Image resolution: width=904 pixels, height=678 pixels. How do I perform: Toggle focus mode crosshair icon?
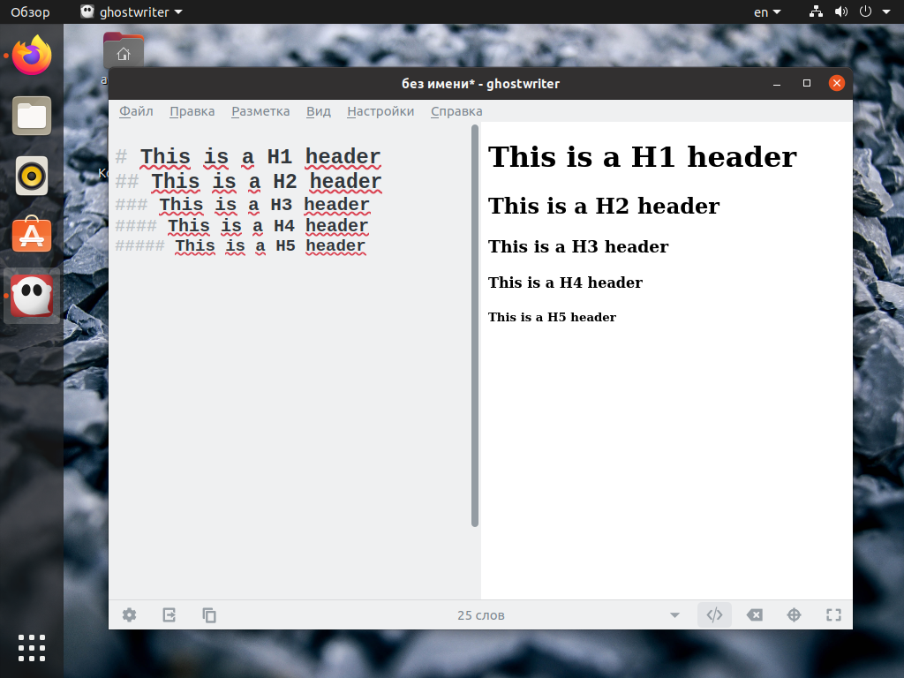[794, 615]
